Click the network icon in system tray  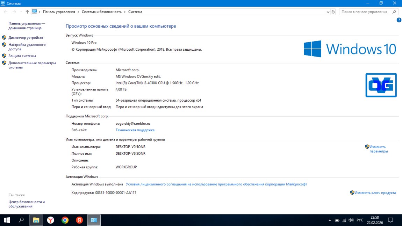[x=344, y=220]
